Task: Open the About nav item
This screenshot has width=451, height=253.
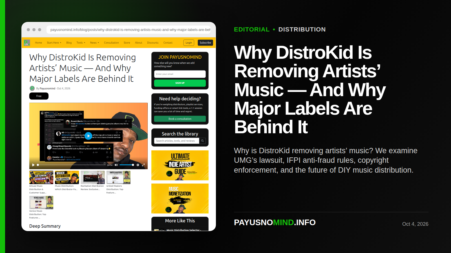Action: (x=138, y=43)
